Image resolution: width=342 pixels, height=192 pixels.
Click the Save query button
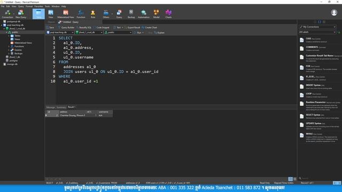coord(50,28)
